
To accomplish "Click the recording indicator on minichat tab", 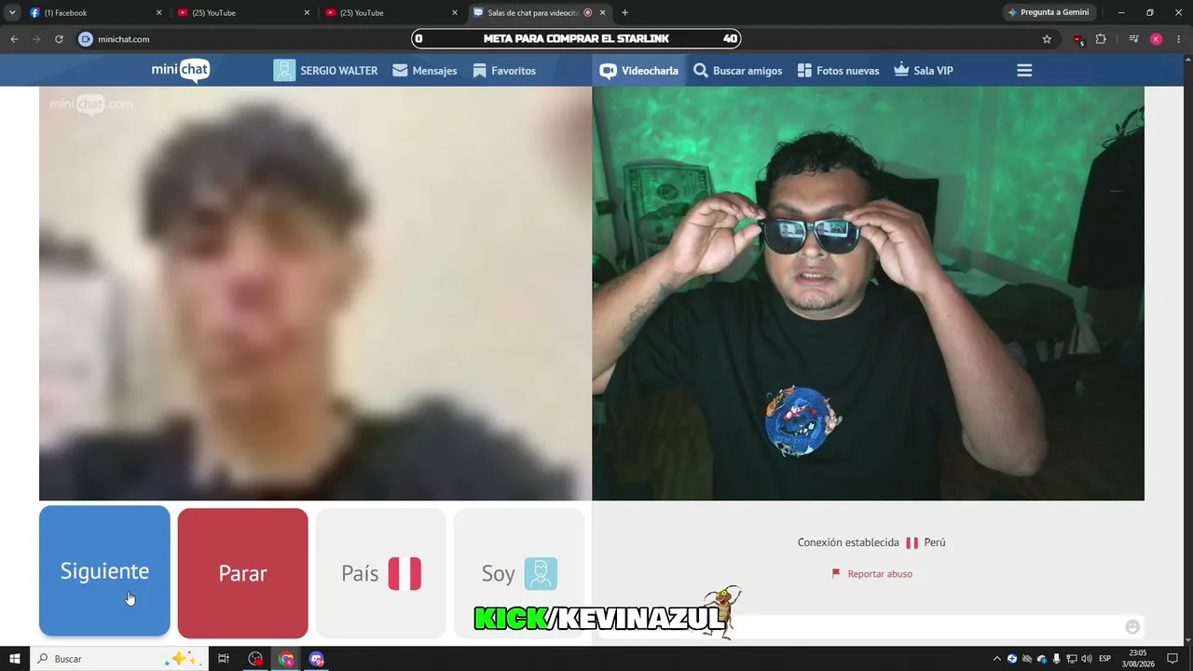I will point(587,13).
